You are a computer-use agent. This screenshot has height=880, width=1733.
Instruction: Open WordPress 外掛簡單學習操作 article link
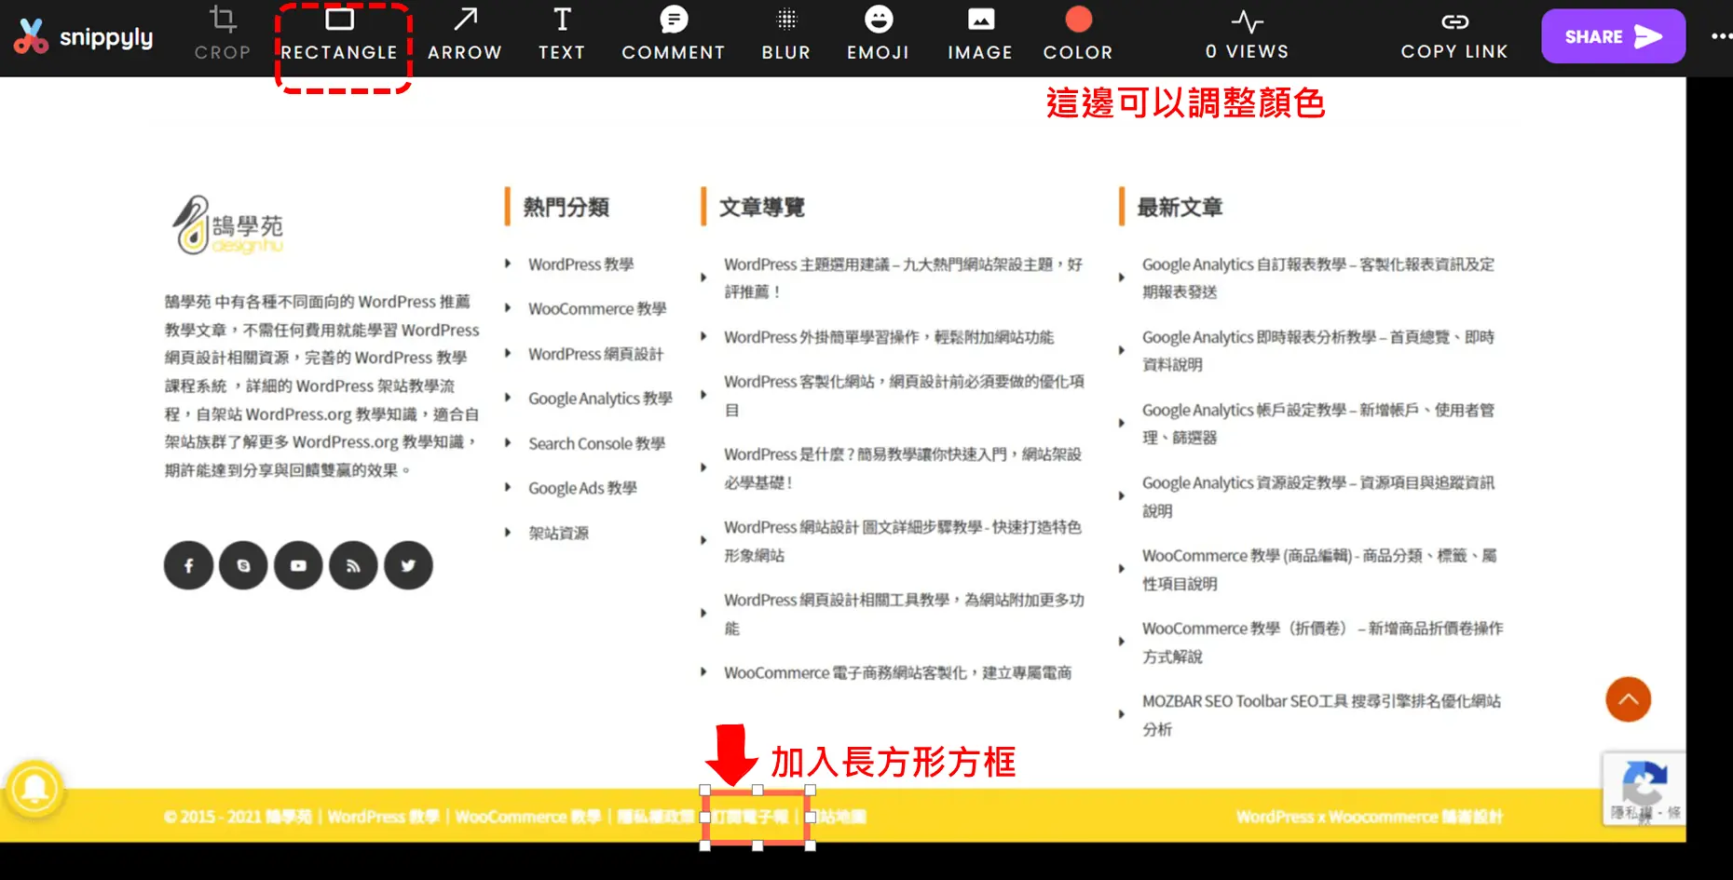tap(889, 337)
